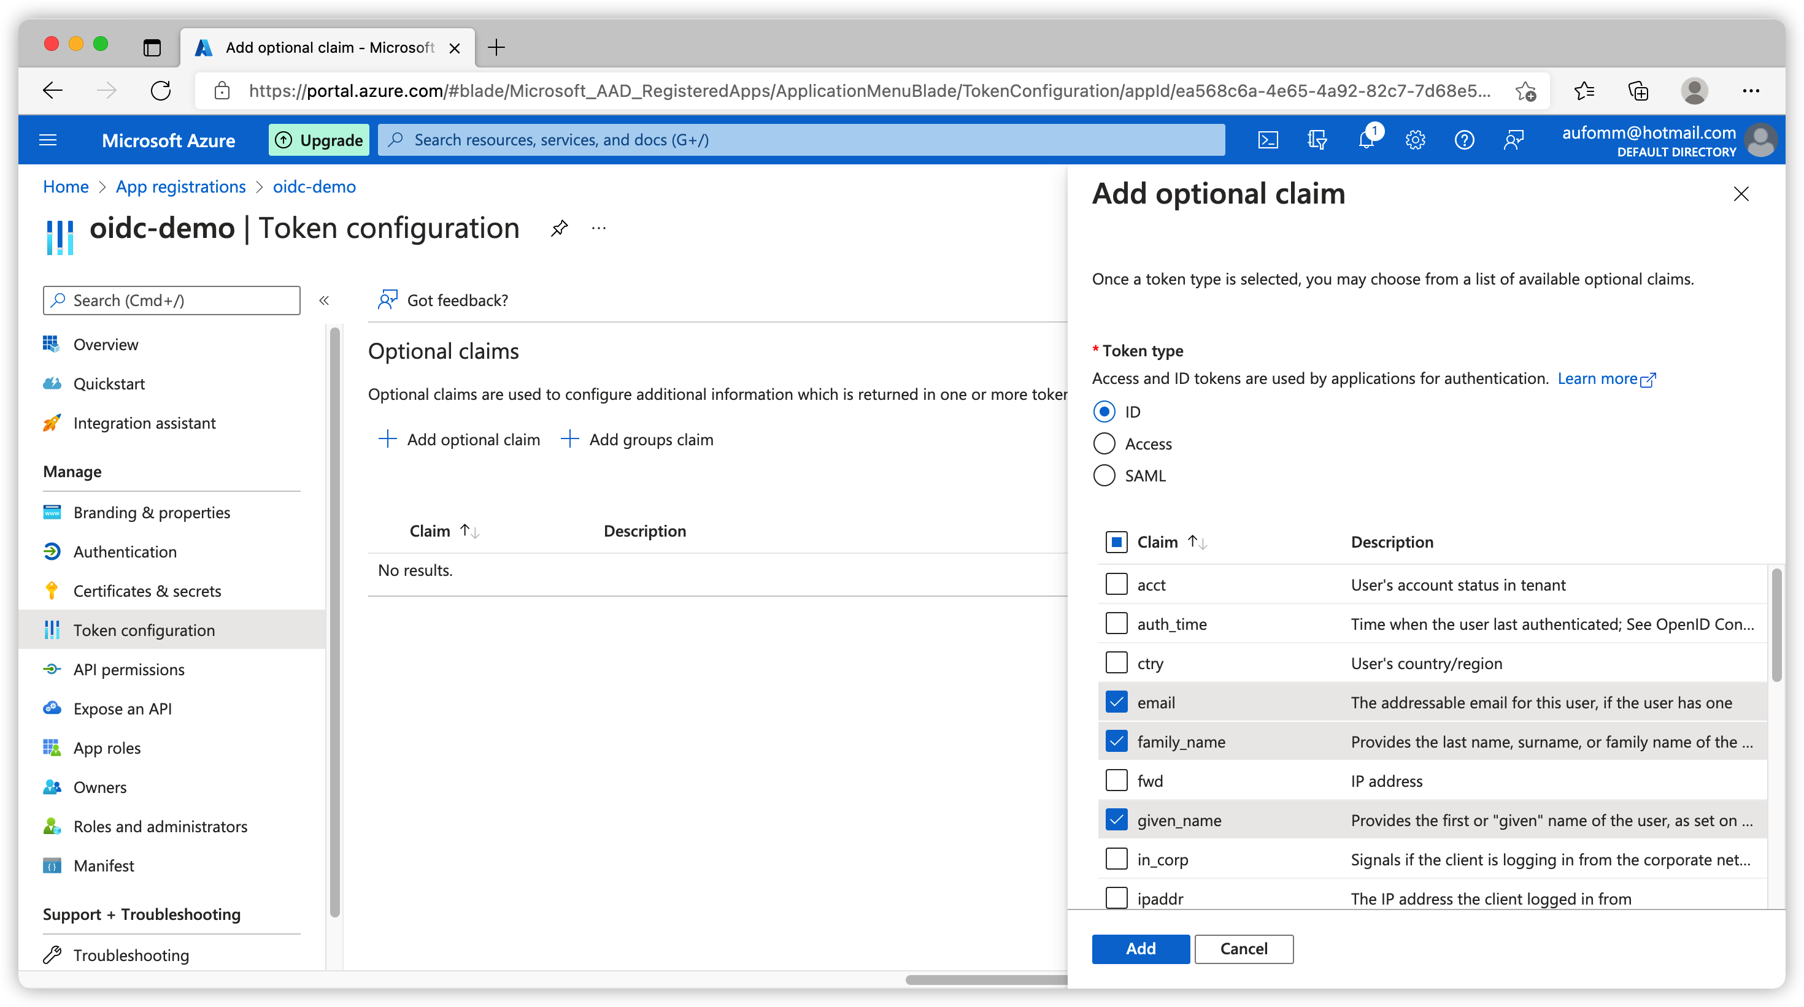Click the claims list vertical scrollbar

coord(1776,625)
